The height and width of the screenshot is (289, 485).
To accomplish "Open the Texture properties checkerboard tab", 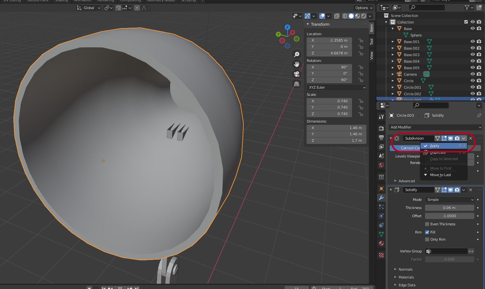I will [381, 255].
